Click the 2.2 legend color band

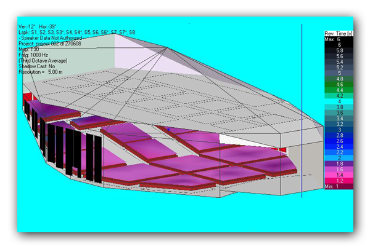339,152
